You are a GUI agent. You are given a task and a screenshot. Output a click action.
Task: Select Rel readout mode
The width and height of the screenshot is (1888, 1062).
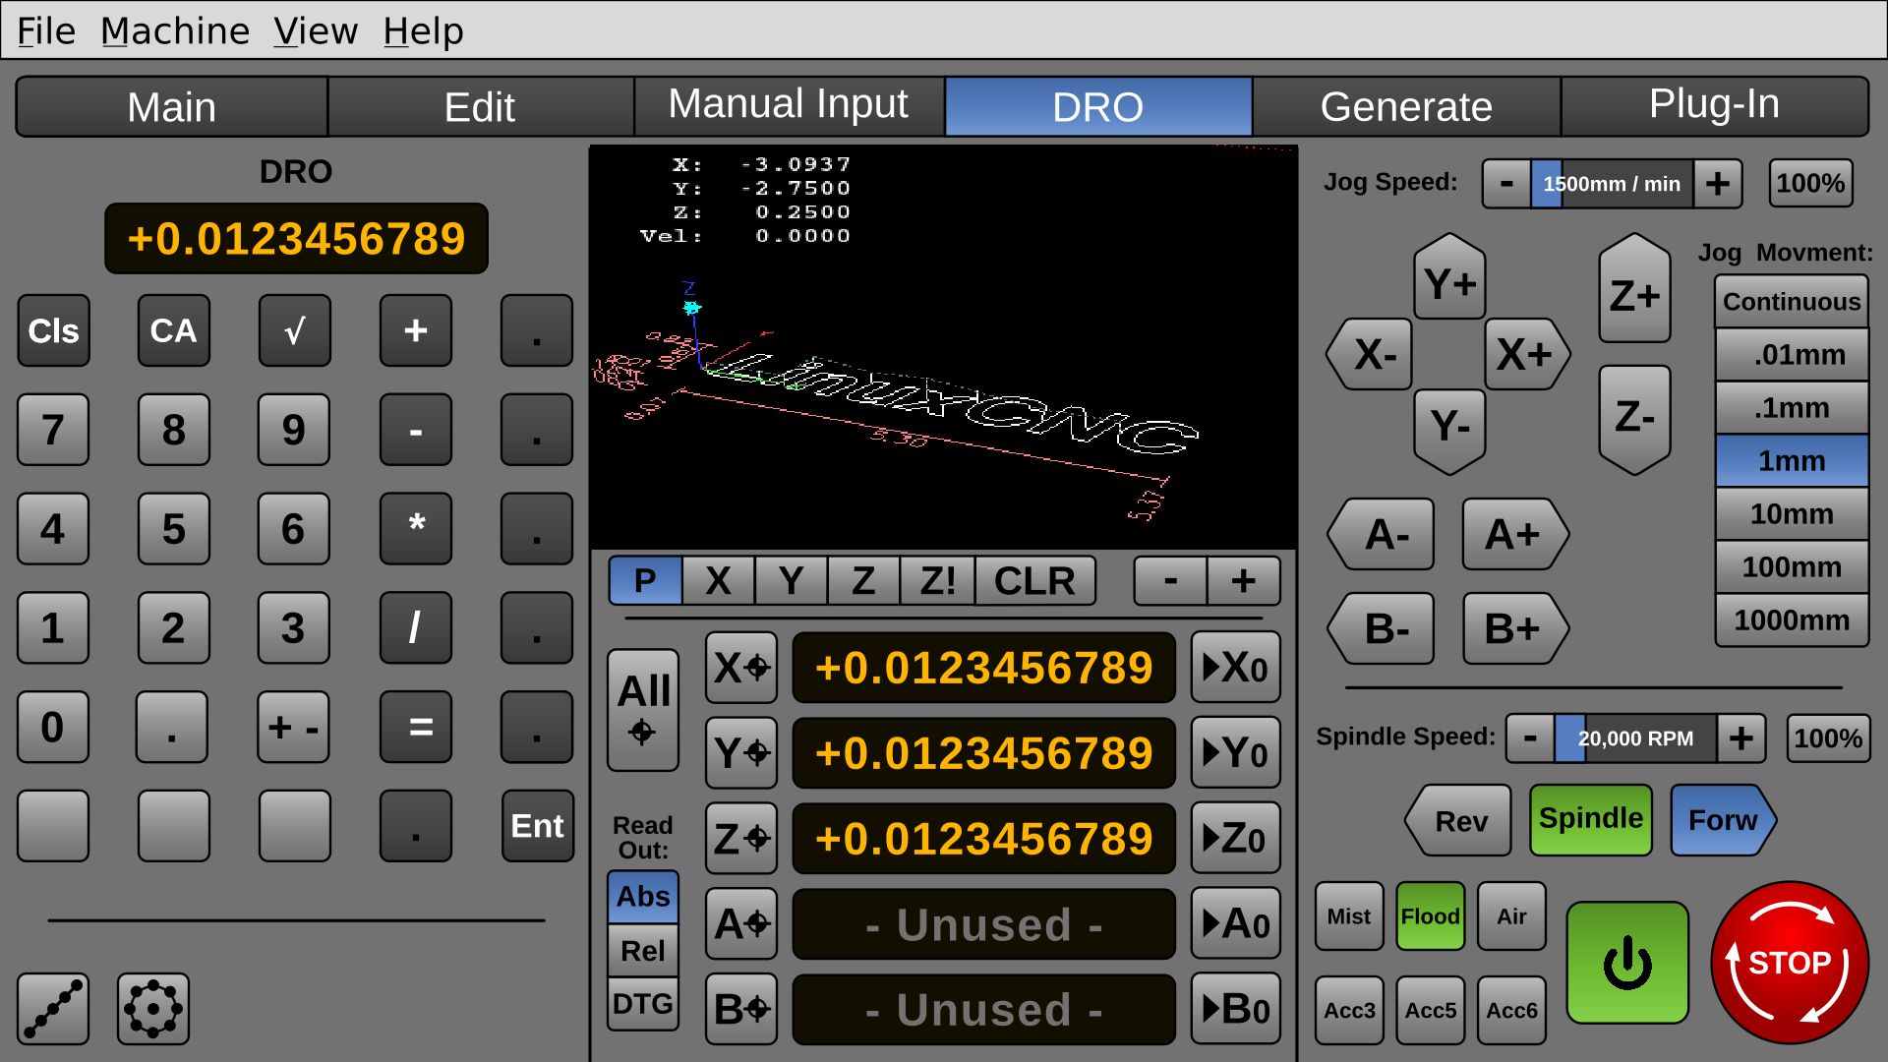[x=643, y=951]
